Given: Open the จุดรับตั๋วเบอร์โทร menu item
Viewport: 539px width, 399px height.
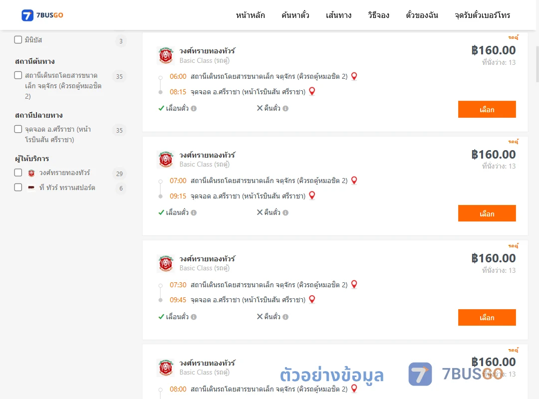Looking at the screenshot, I should 482,15.
